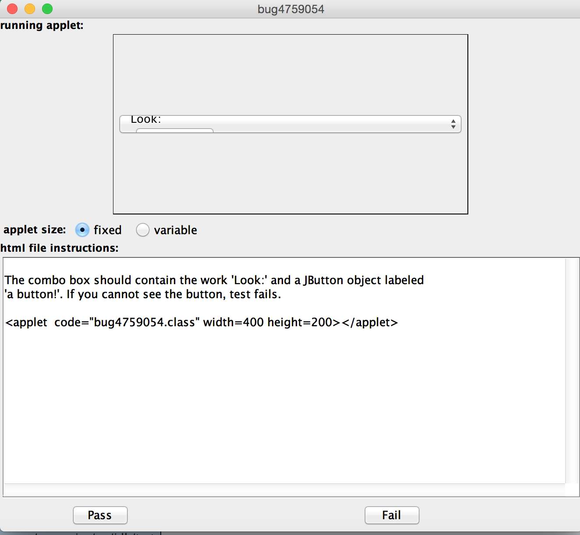The image size is (580, 535).
Task: Click the 'html file instructions:' label
Action: tap(60, 248)
